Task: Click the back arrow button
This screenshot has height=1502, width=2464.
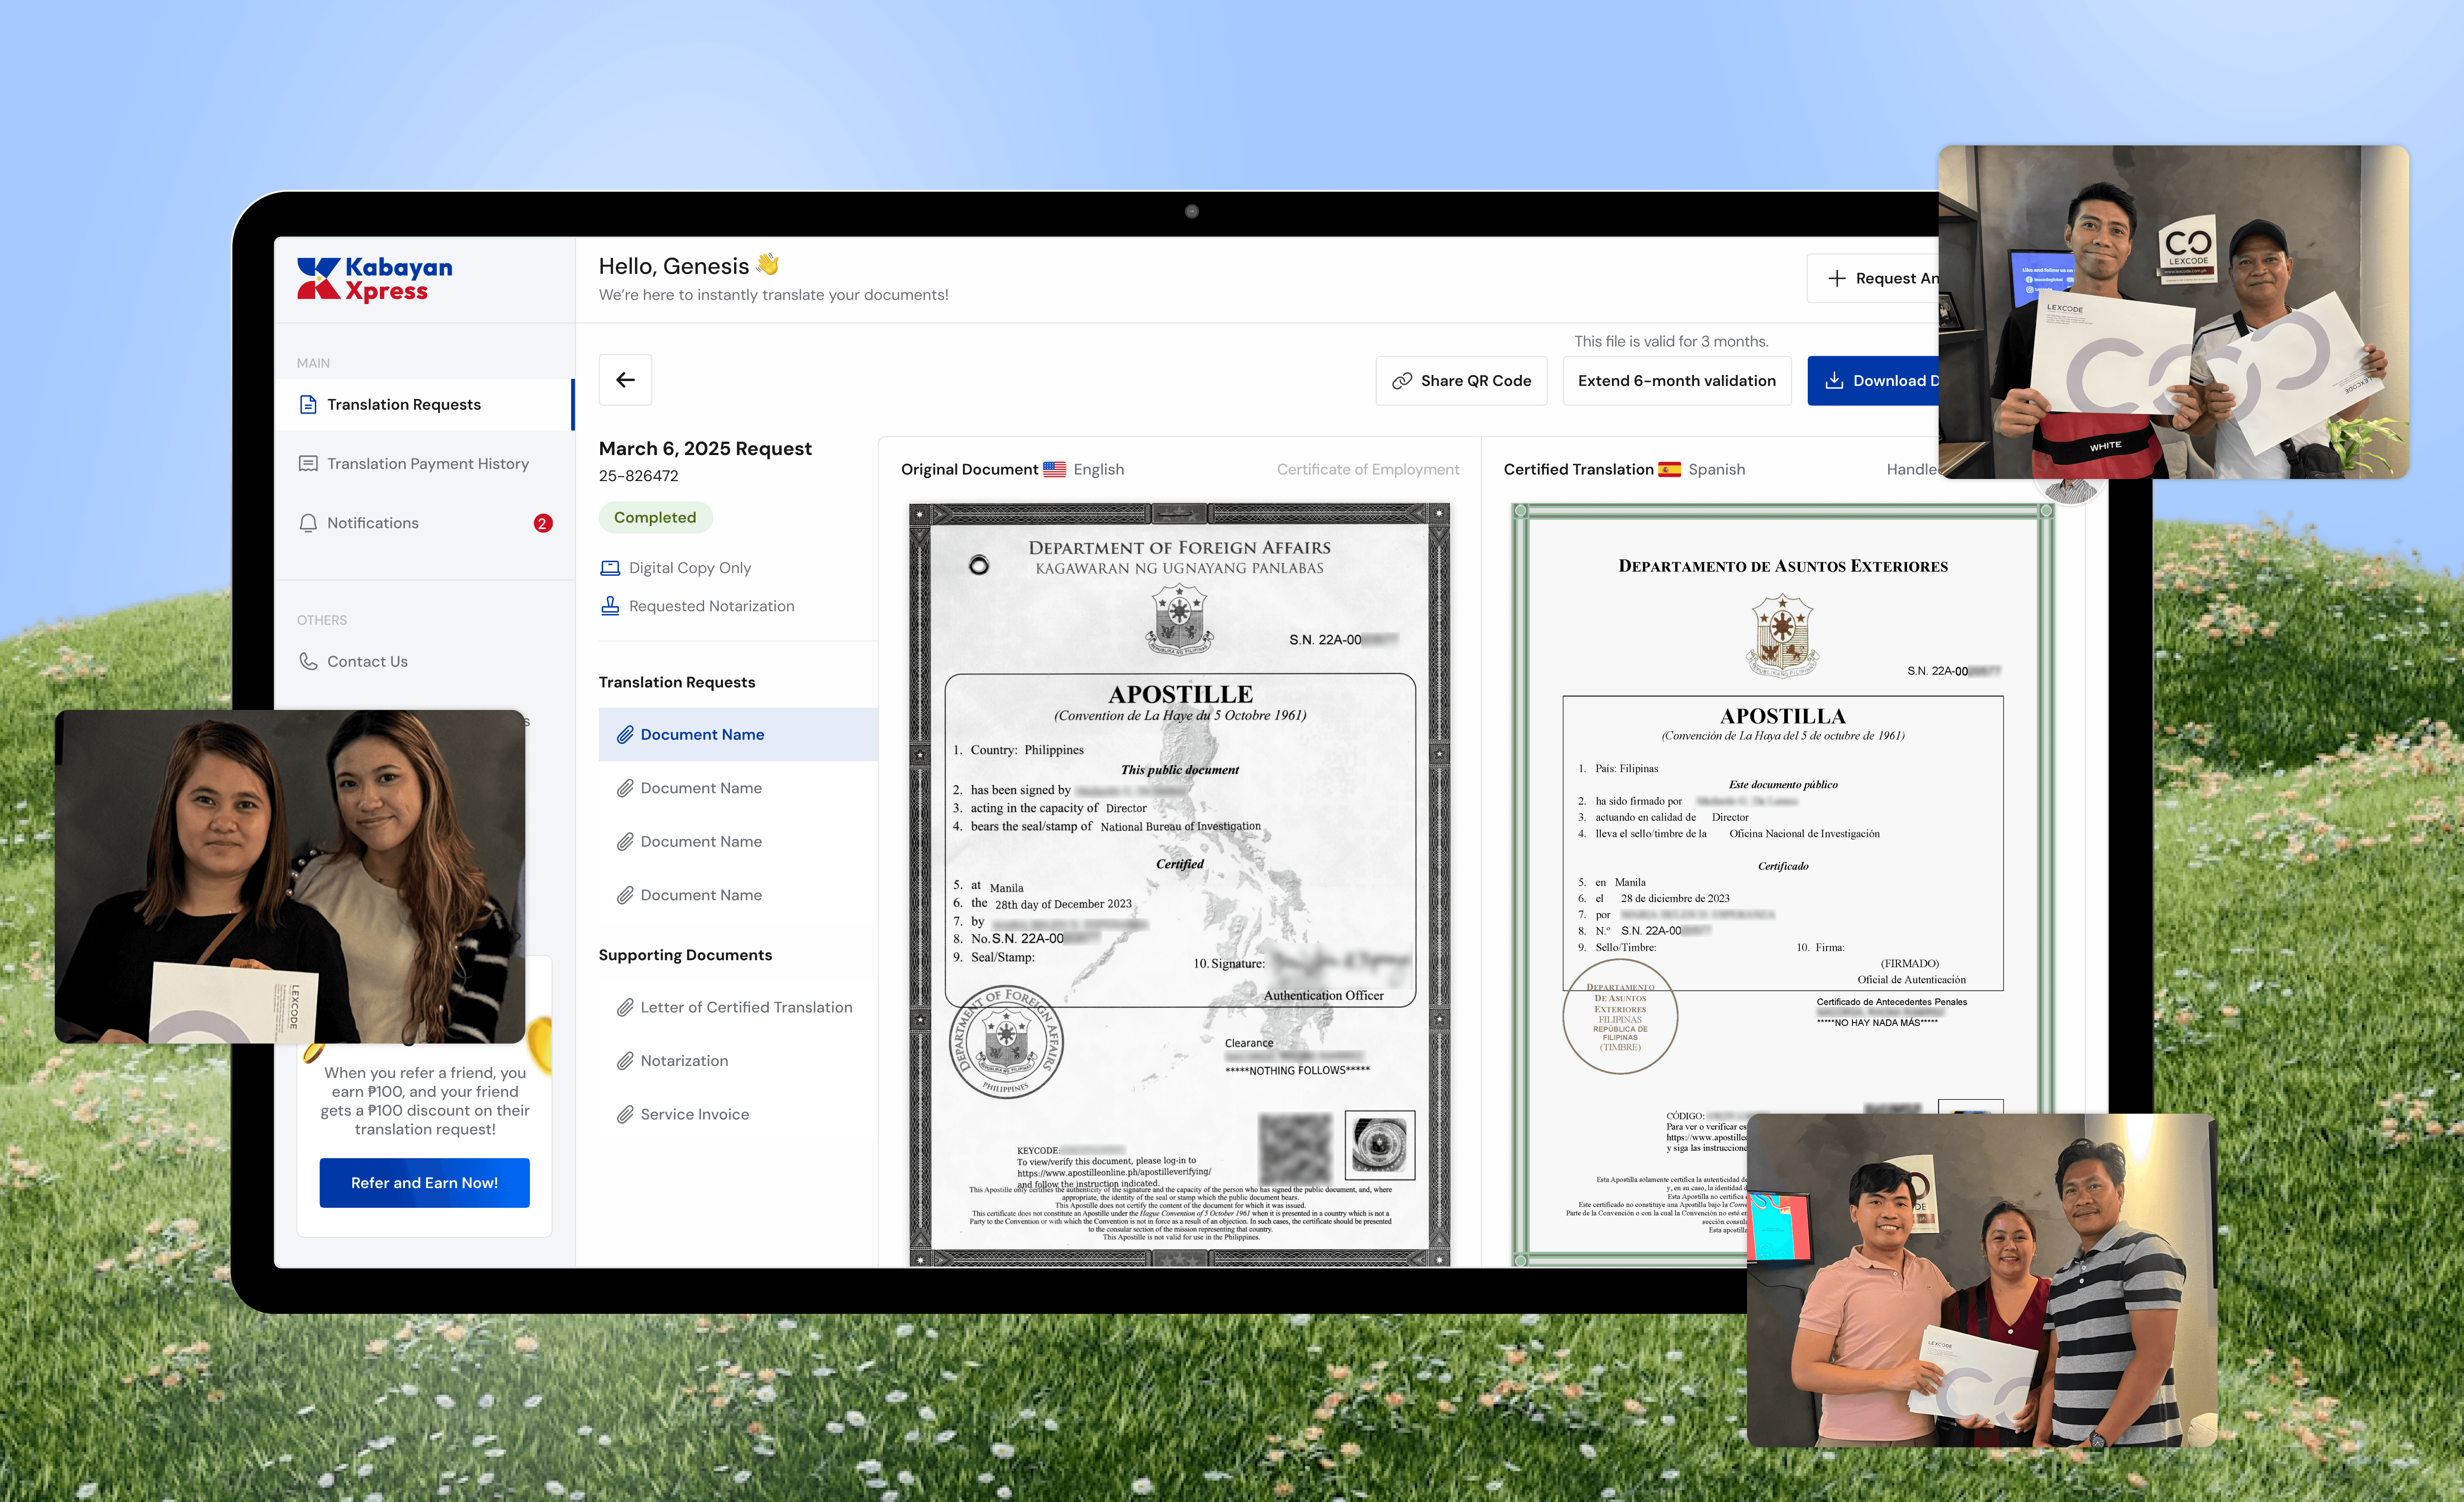Action: tap(625, 380)
